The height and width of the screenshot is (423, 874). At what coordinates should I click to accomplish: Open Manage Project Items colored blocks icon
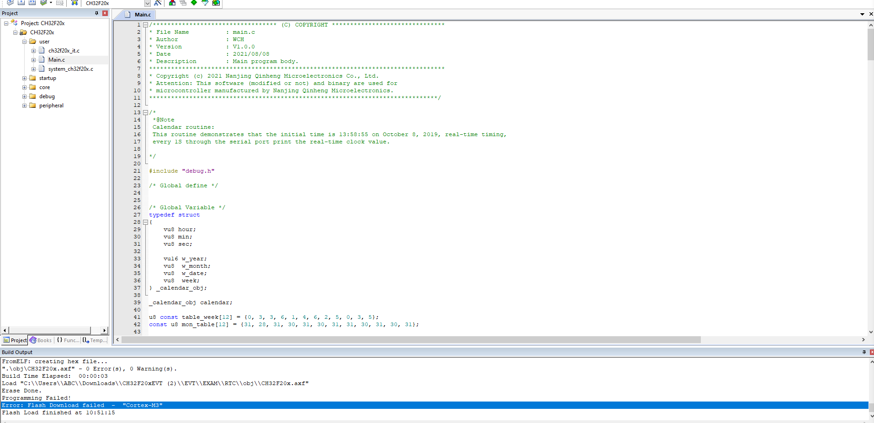[172, 3]
